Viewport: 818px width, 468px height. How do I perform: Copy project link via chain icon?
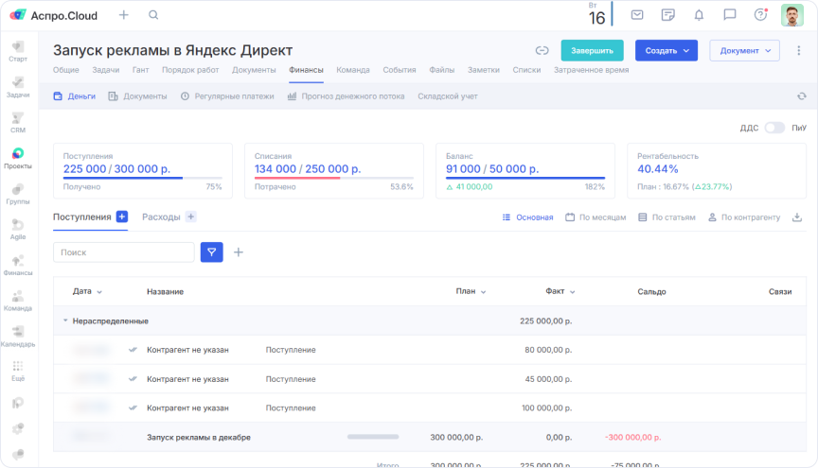coord(542,50)
